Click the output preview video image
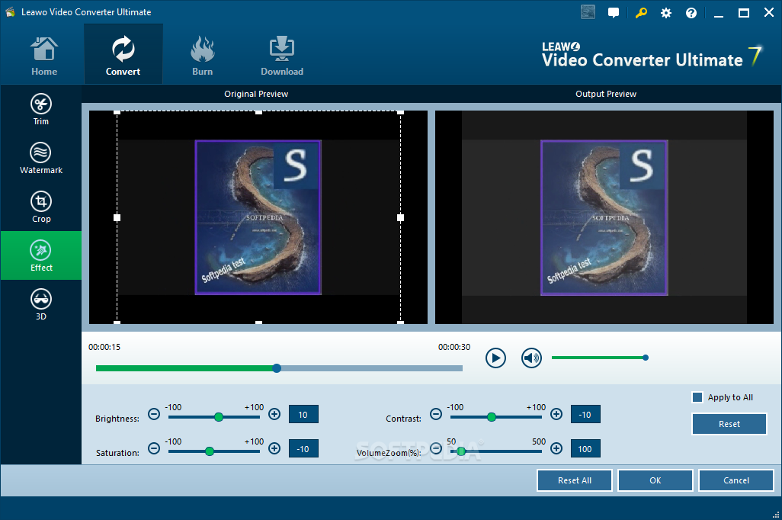The height and width of the screenshot is (520, 782). (604, 217)
